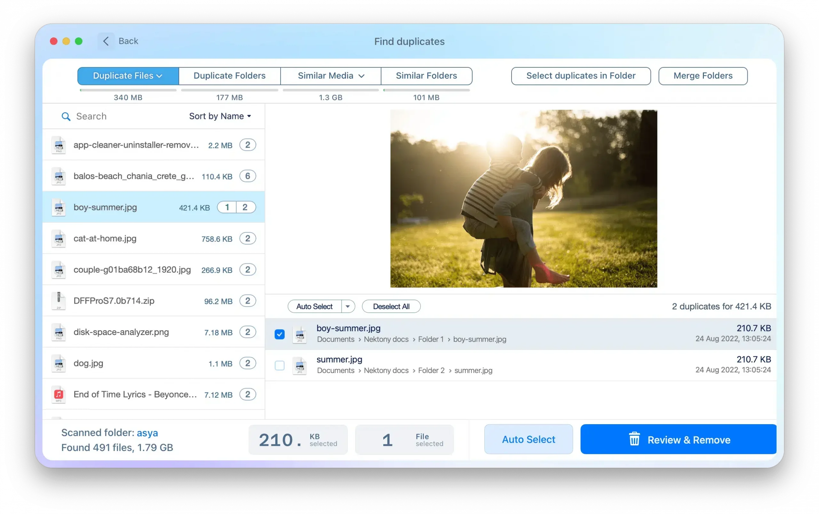Click the boy-summer photo preview image
The width and height of the screenshot is (819, 514).
tap(523, 199)
